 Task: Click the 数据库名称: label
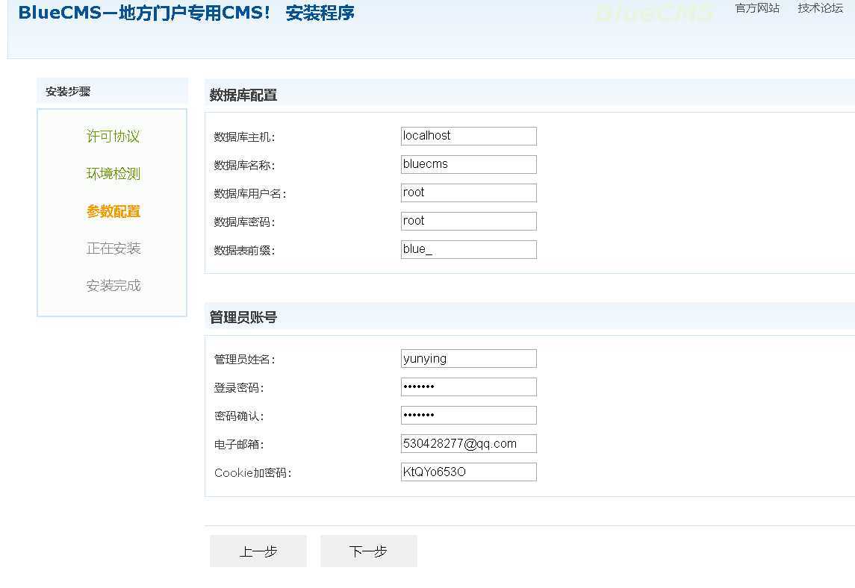tap(244, 166)
